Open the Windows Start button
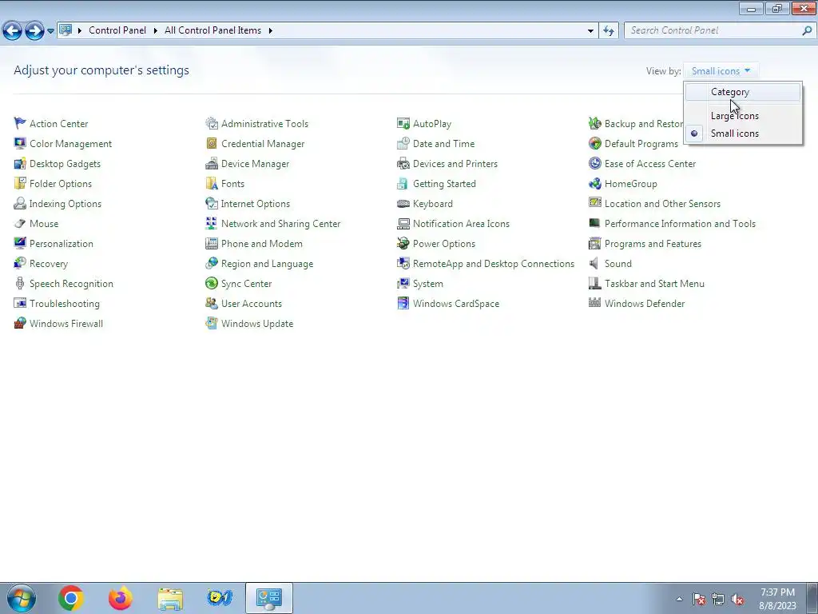This screenshot has height=614, width=818. [x=22, y=598]
